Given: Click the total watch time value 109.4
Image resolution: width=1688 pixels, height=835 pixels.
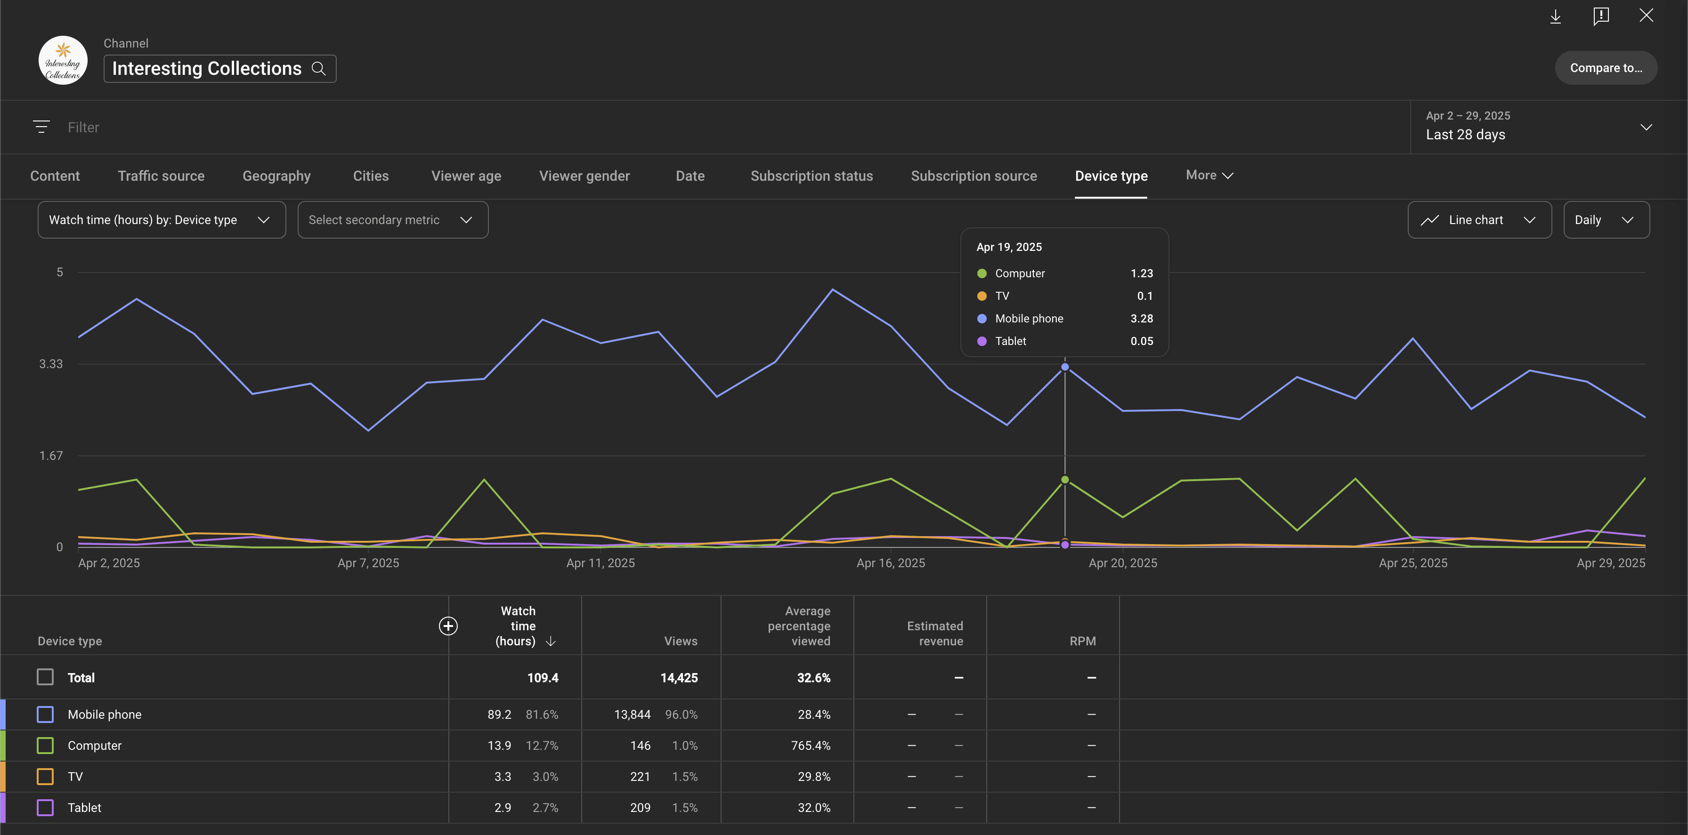Looking at the screenshot, I should [543, 678].
